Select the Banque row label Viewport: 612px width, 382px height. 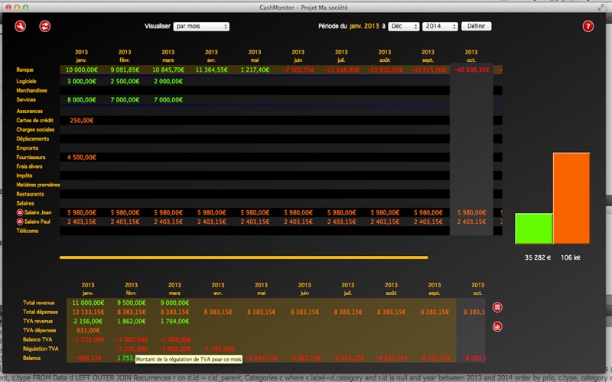point(25,70)
